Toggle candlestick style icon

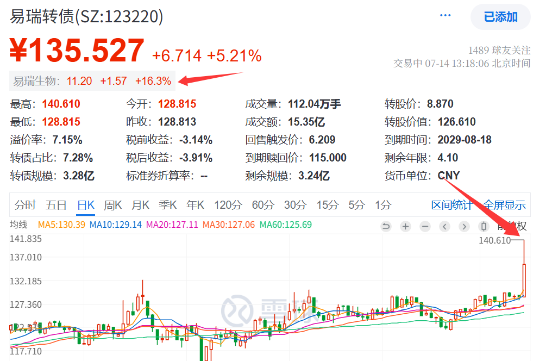(x=484, y=227)
